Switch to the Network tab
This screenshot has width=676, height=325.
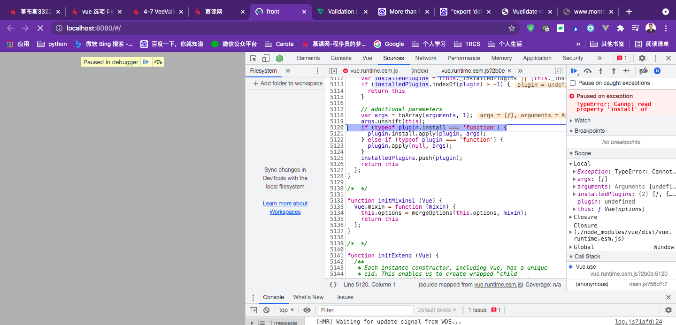(x=426, y=58)
